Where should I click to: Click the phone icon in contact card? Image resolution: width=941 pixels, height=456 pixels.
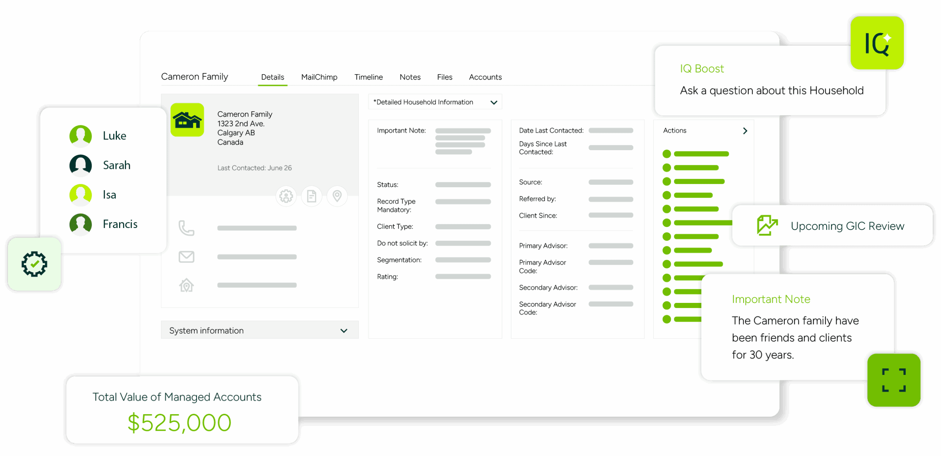(186, 228)
